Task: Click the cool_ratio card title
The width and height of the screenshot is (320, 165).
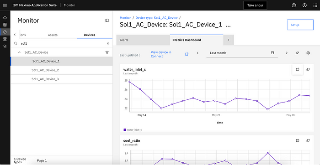Action: pyautogui.click(x=132, y=141)
